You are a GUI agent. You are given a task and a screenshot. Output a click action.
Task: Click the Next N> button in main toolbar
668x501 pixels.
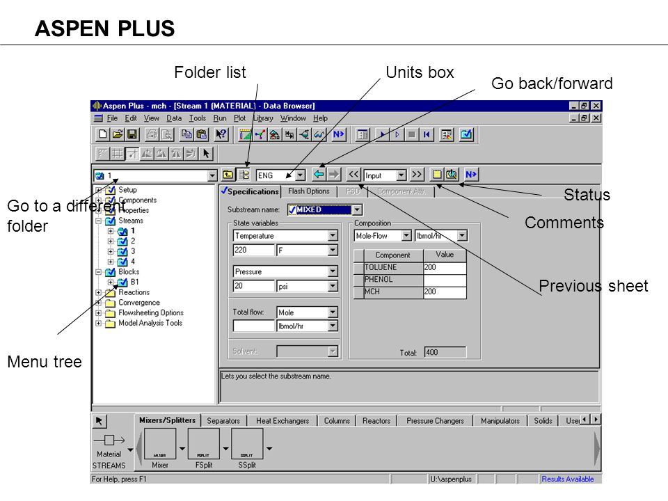click(339, 134)
